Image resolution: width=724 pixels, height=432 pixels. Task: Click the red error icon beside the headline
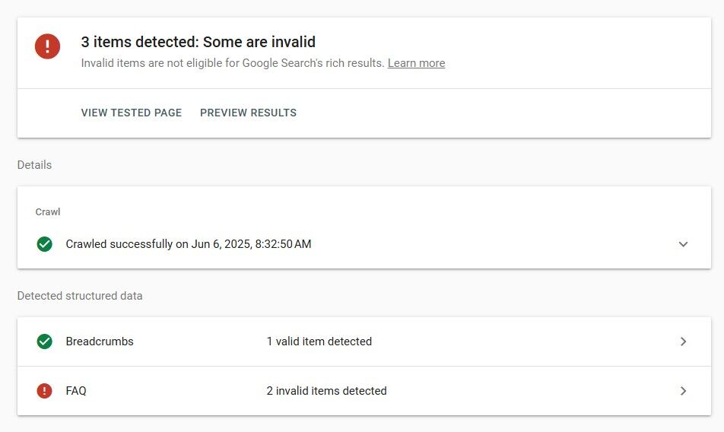tap(47, 46)
